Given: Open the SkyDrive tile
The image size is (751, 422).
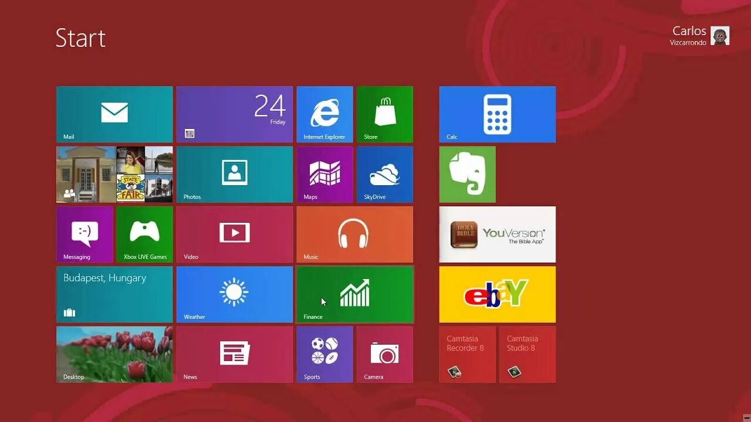Looking at the screenshot, I should point(385,175).
